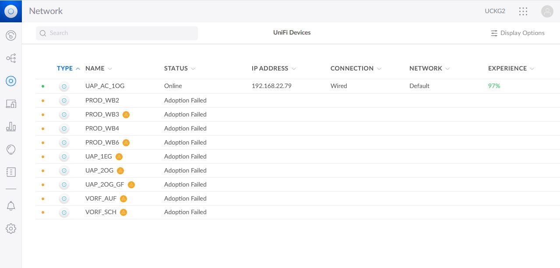Open the EXPERIENCE column dropdown arrow
Screen dimensions: 560x268
[x=532, y=69]
